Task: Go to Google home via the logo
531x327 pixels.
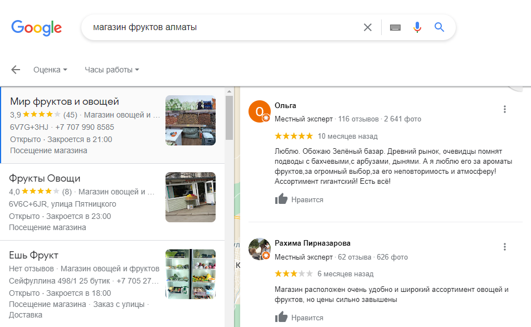Action: pos(37,28)
